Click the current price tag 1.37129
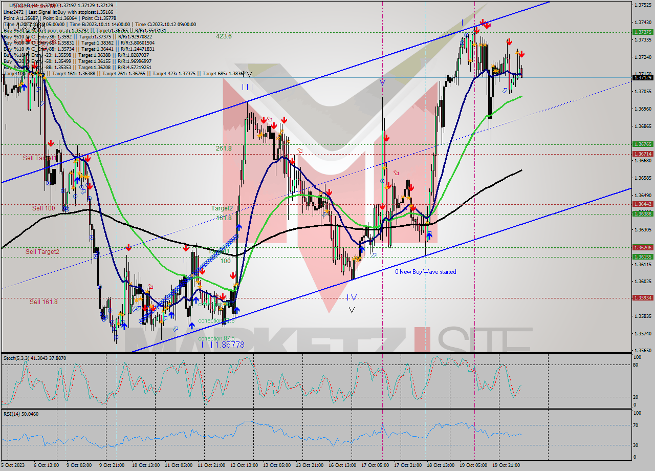The height and width of the screenshot is (471, 655). 643,77
